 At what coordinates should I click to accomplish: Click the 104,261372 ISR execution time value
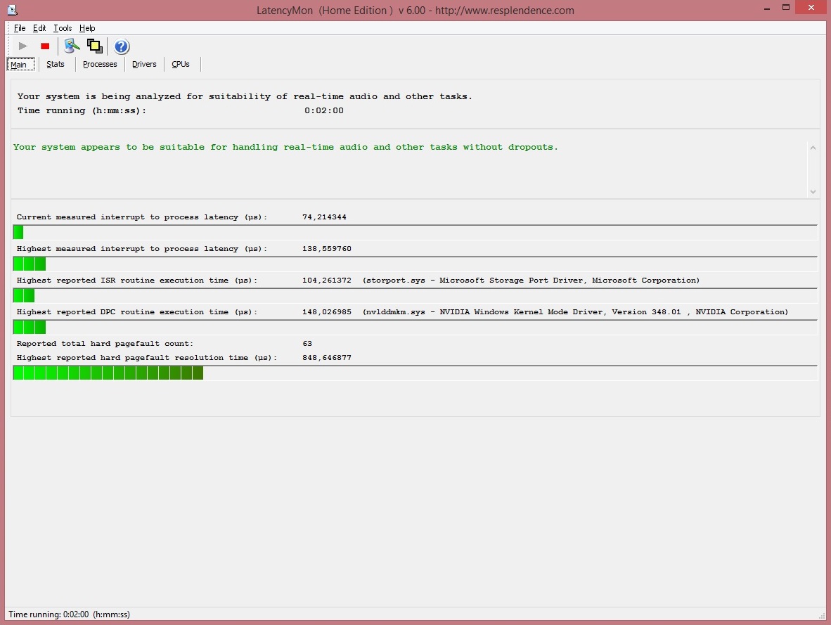click(x=326, y=280)
